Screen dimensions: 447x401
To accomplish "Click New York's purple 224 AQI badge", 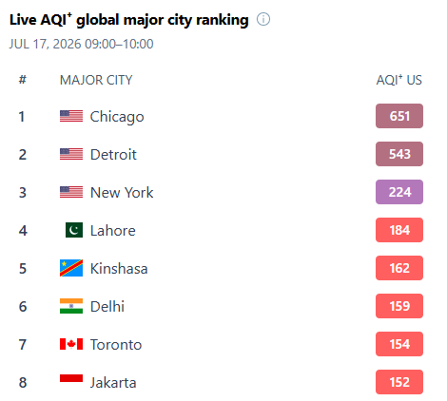I will (x=399, y=192).
